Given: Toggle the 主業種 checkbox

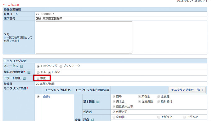Looking at the screenshot, I should (159, 97).
